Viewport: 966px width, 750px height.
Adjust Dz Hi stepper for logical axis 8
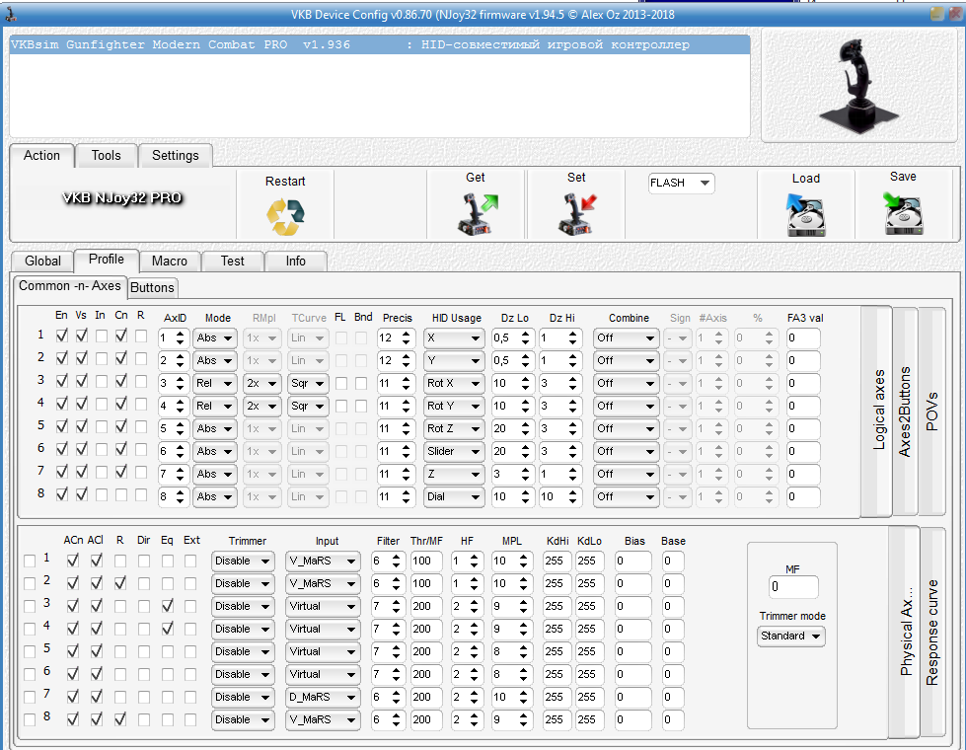pos(572,496)
